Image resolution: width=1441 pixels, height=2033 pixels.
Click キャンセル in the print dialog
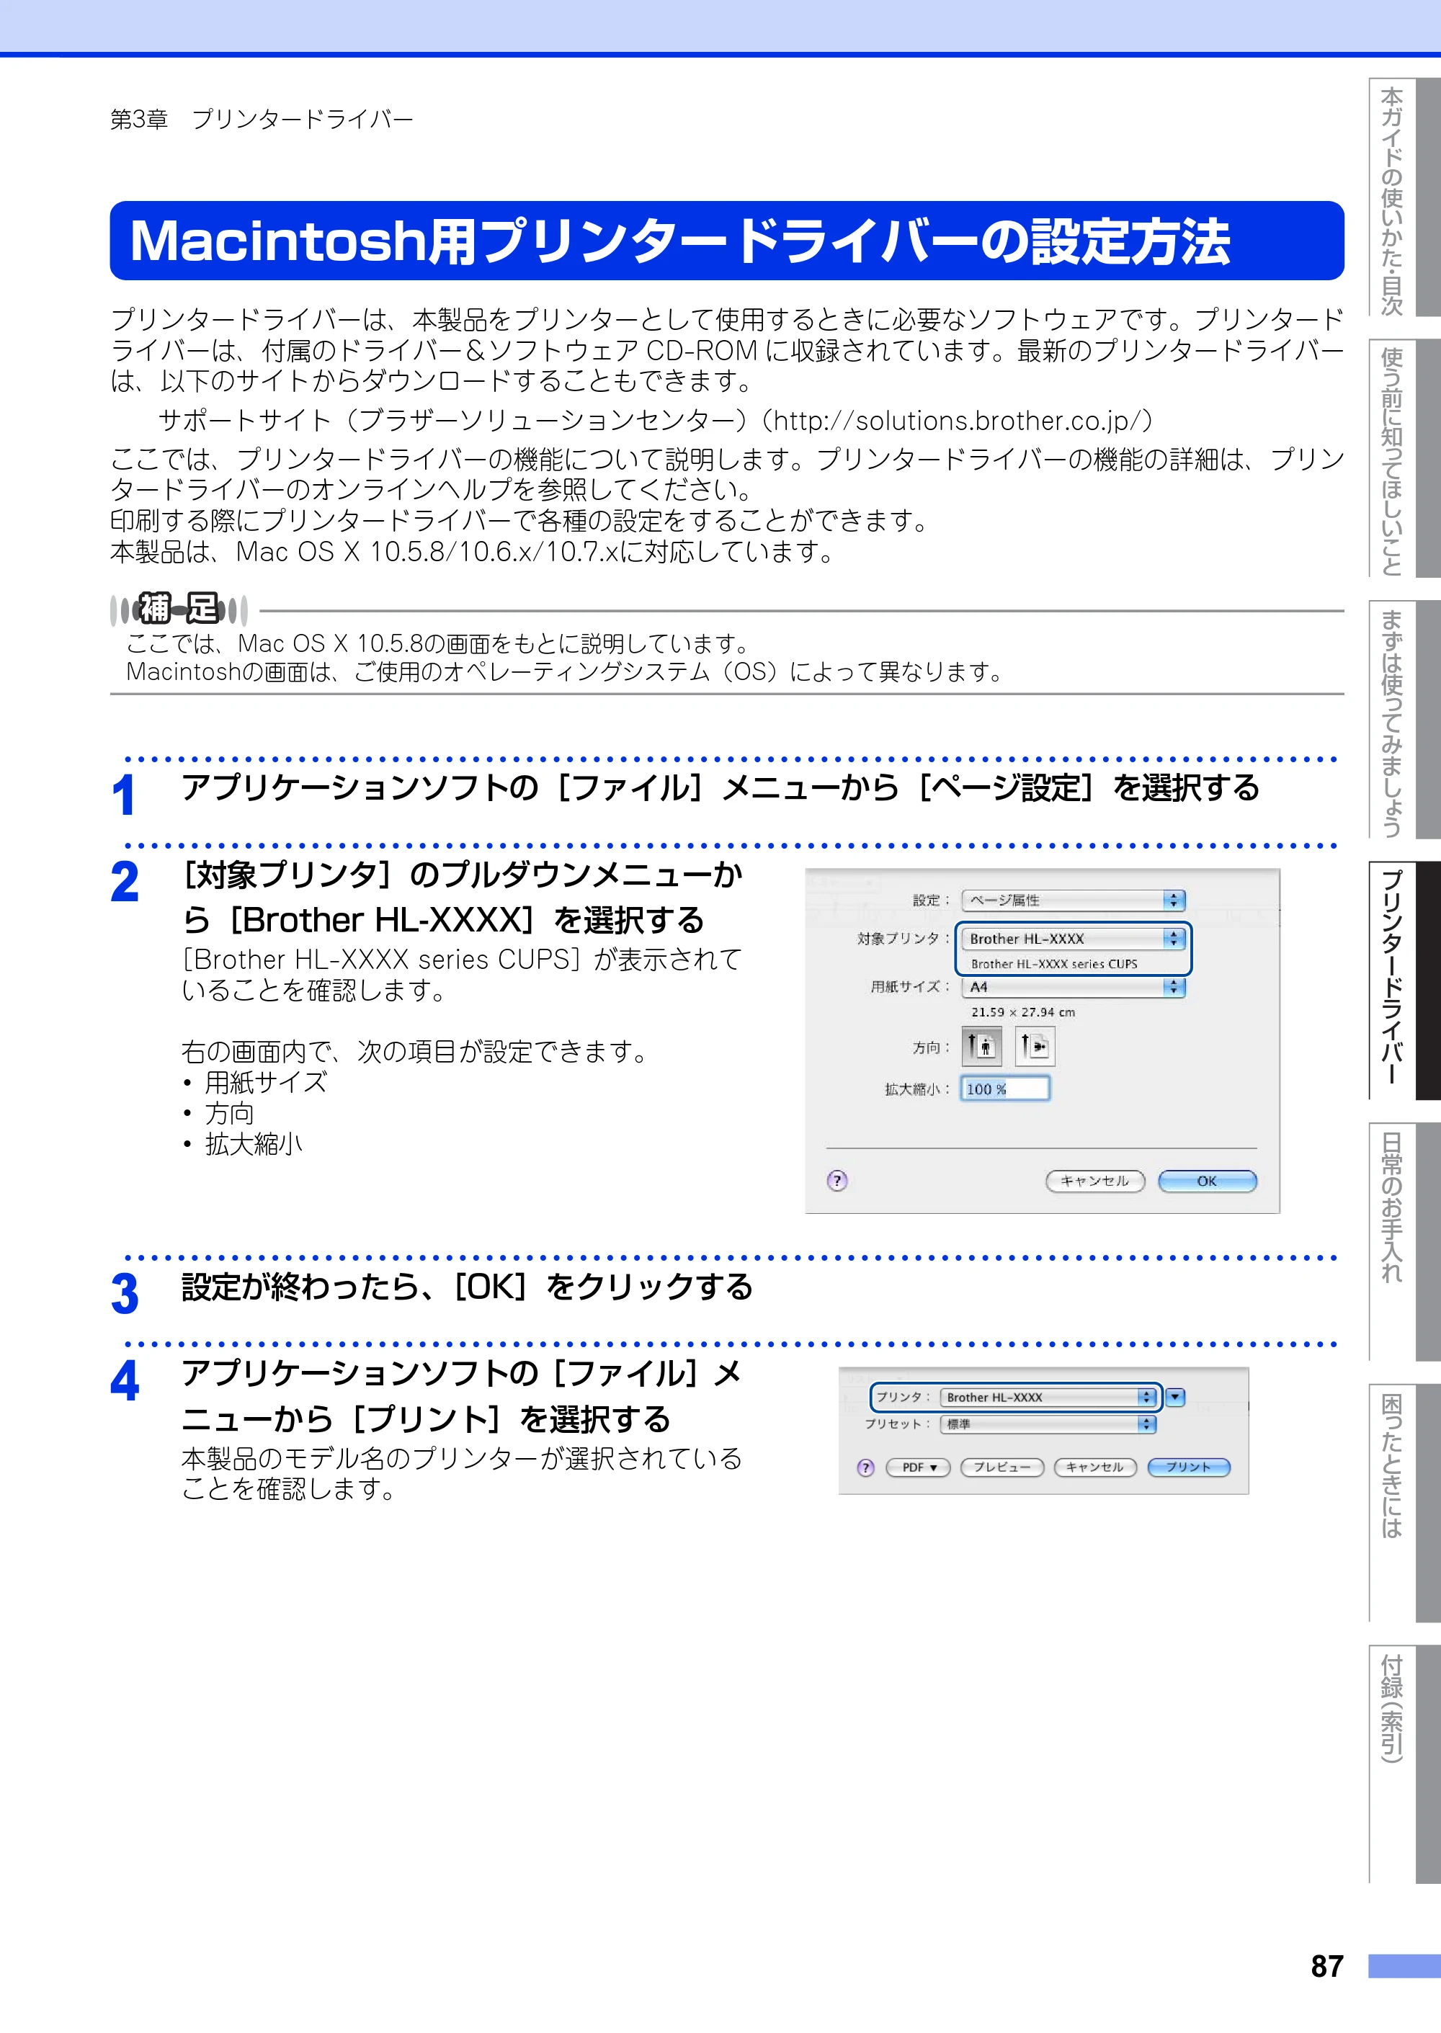[x=1095, y=1467]
